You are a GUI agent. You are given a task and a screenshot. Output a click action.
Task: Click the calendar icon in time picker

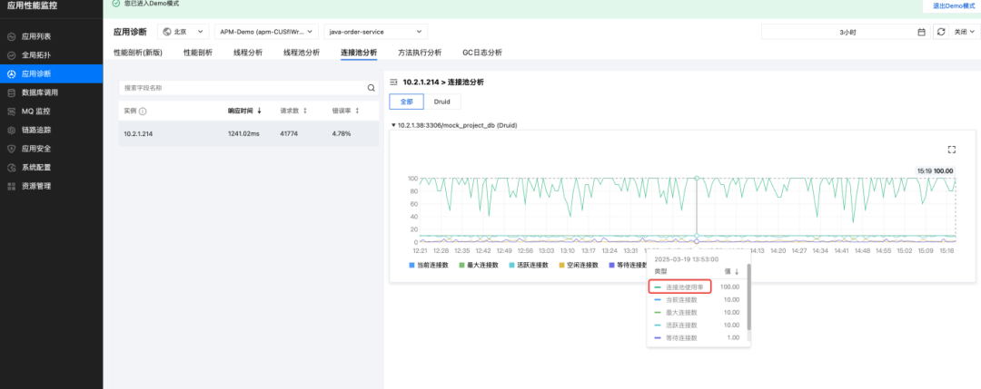pyautogui.click(x=922, y=32)
